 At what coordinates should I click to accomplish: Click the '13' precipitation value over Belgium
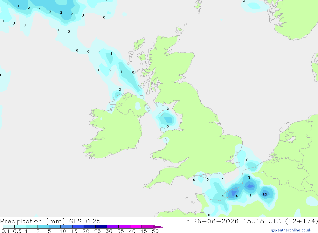pyautogui.click(x=265, y=194)
